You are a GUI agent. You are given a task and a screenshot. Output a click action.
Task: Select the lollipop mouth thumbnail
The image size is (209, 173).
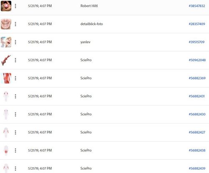click(6, 6)
